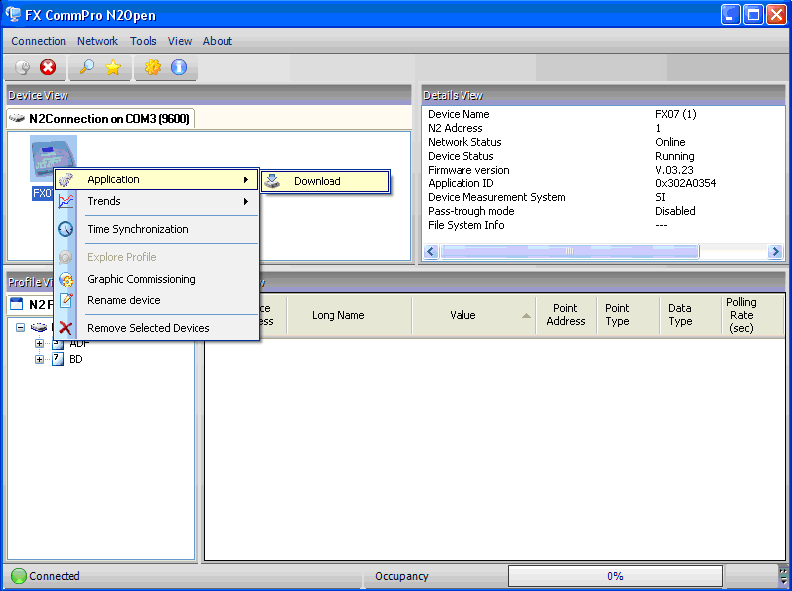Select the BD tree item label

point(76,359)
